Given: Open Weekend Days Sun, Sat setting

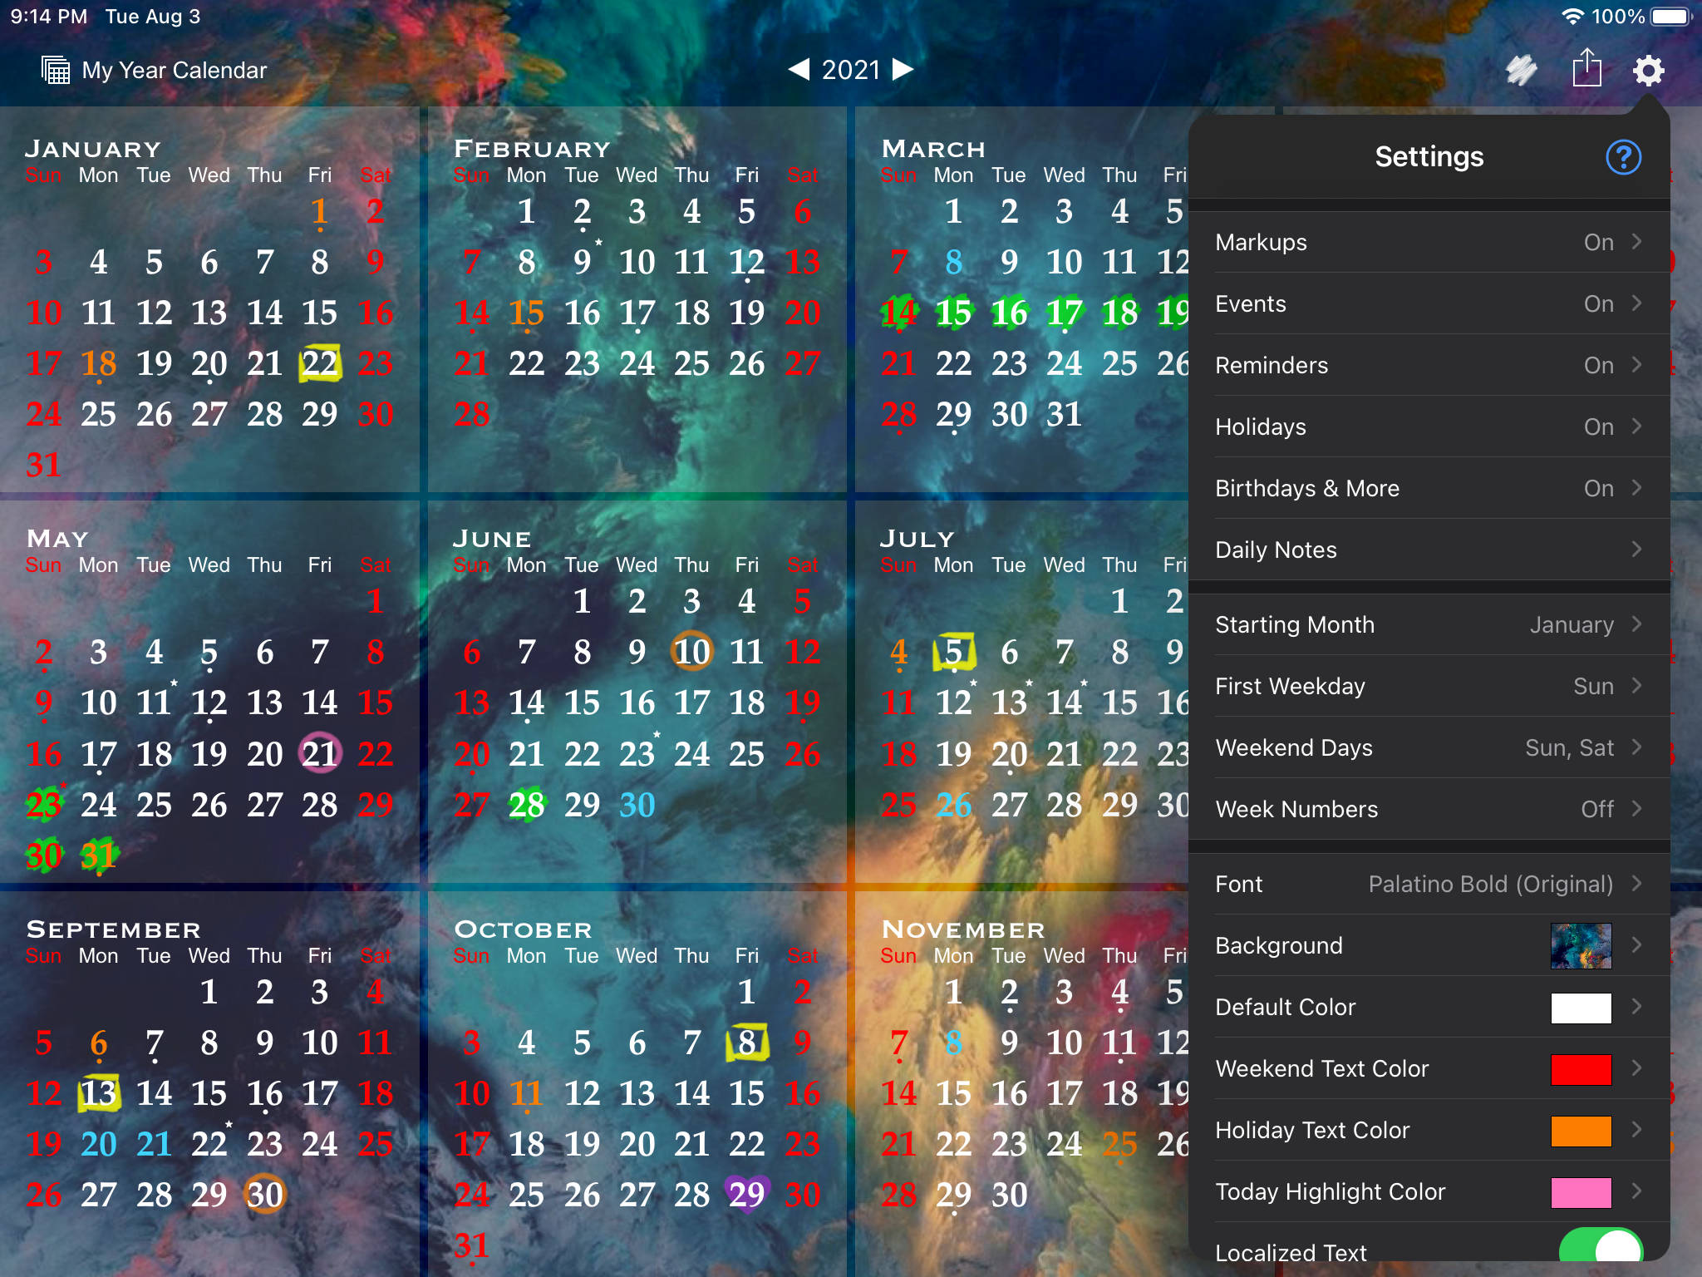Looking at the screenshot, I should pos(1429,747).
